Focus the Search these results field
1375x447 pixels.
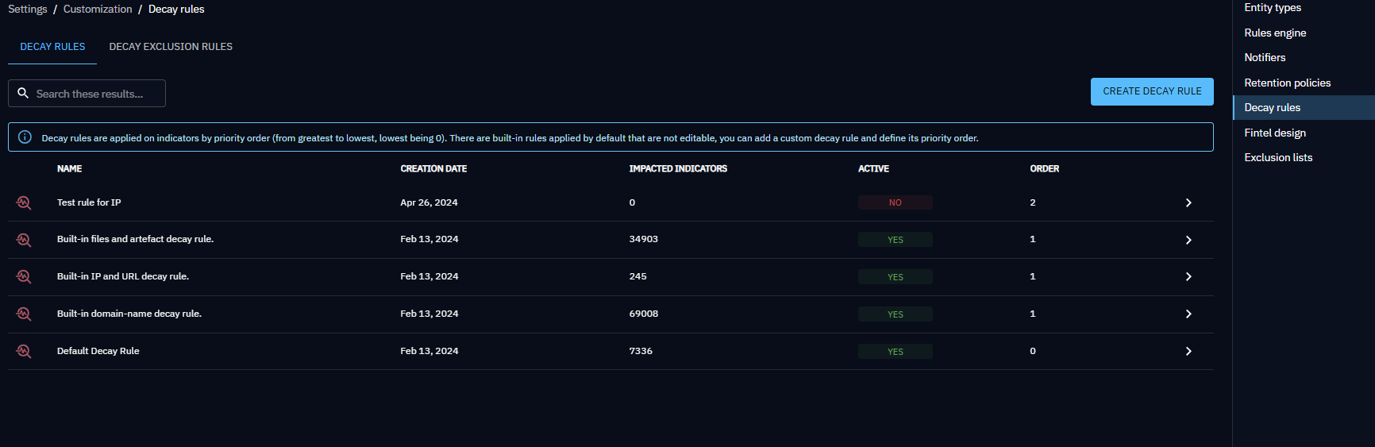[x=95, y=94]
